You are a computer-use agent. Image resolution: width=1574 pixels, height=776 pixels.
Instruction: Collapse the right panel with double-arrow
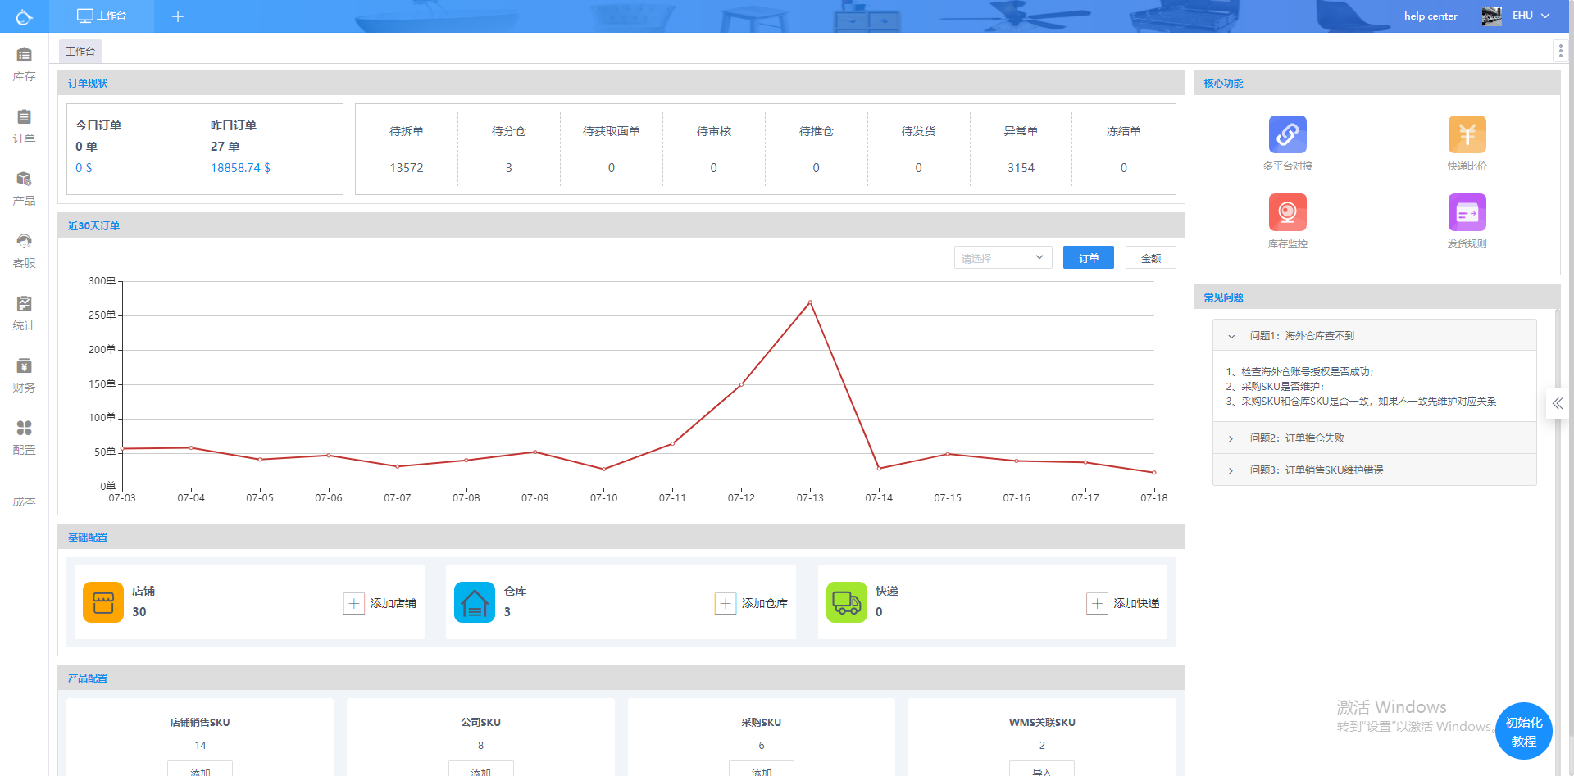(1557, 403)
